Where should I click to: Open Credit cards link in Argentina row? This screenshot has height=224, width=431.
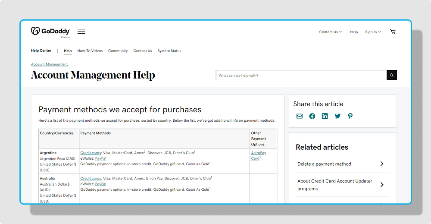[91, 153]
